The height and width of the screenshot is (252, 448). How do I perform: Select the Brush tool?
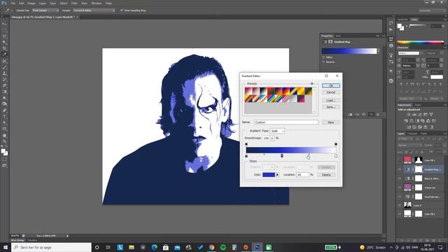click(x=4, y=67)
